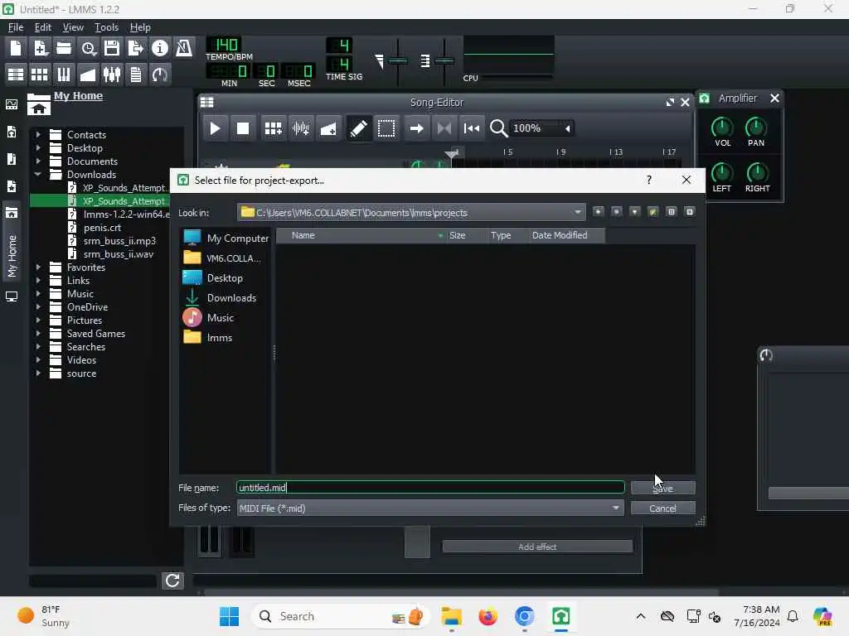Open instrument plugins sidebar tab

coord(12,104)
